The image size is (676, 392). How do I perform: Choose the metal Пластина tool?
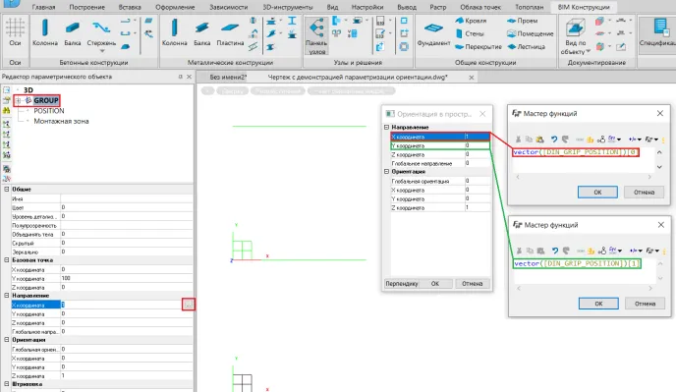coord(230,32)
